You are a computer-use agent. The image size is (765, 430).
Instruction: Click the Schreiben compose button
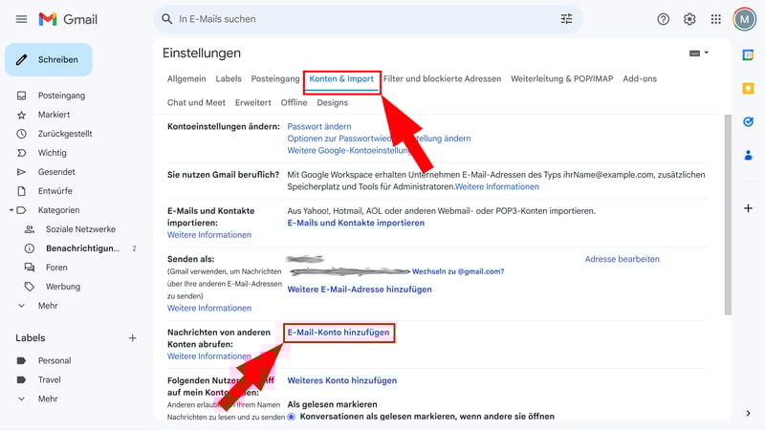coord(49,59)
